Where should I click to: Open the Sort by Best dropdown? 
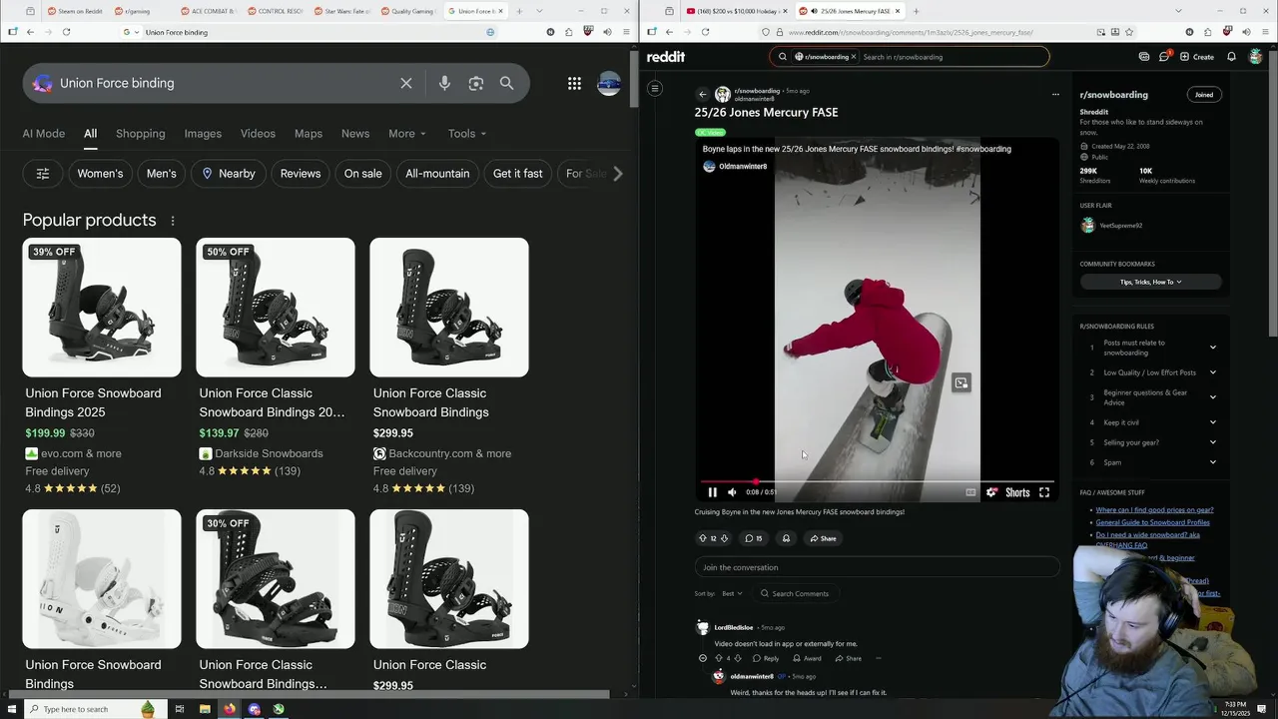732,593
